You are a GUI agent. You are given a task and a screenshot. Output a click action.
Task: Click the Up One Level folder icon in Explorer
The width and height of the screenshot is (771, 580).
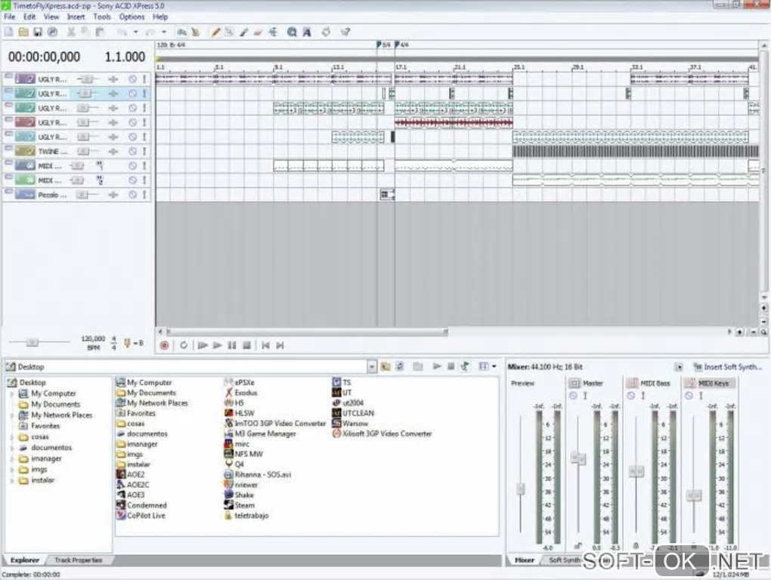click(385, 366)
